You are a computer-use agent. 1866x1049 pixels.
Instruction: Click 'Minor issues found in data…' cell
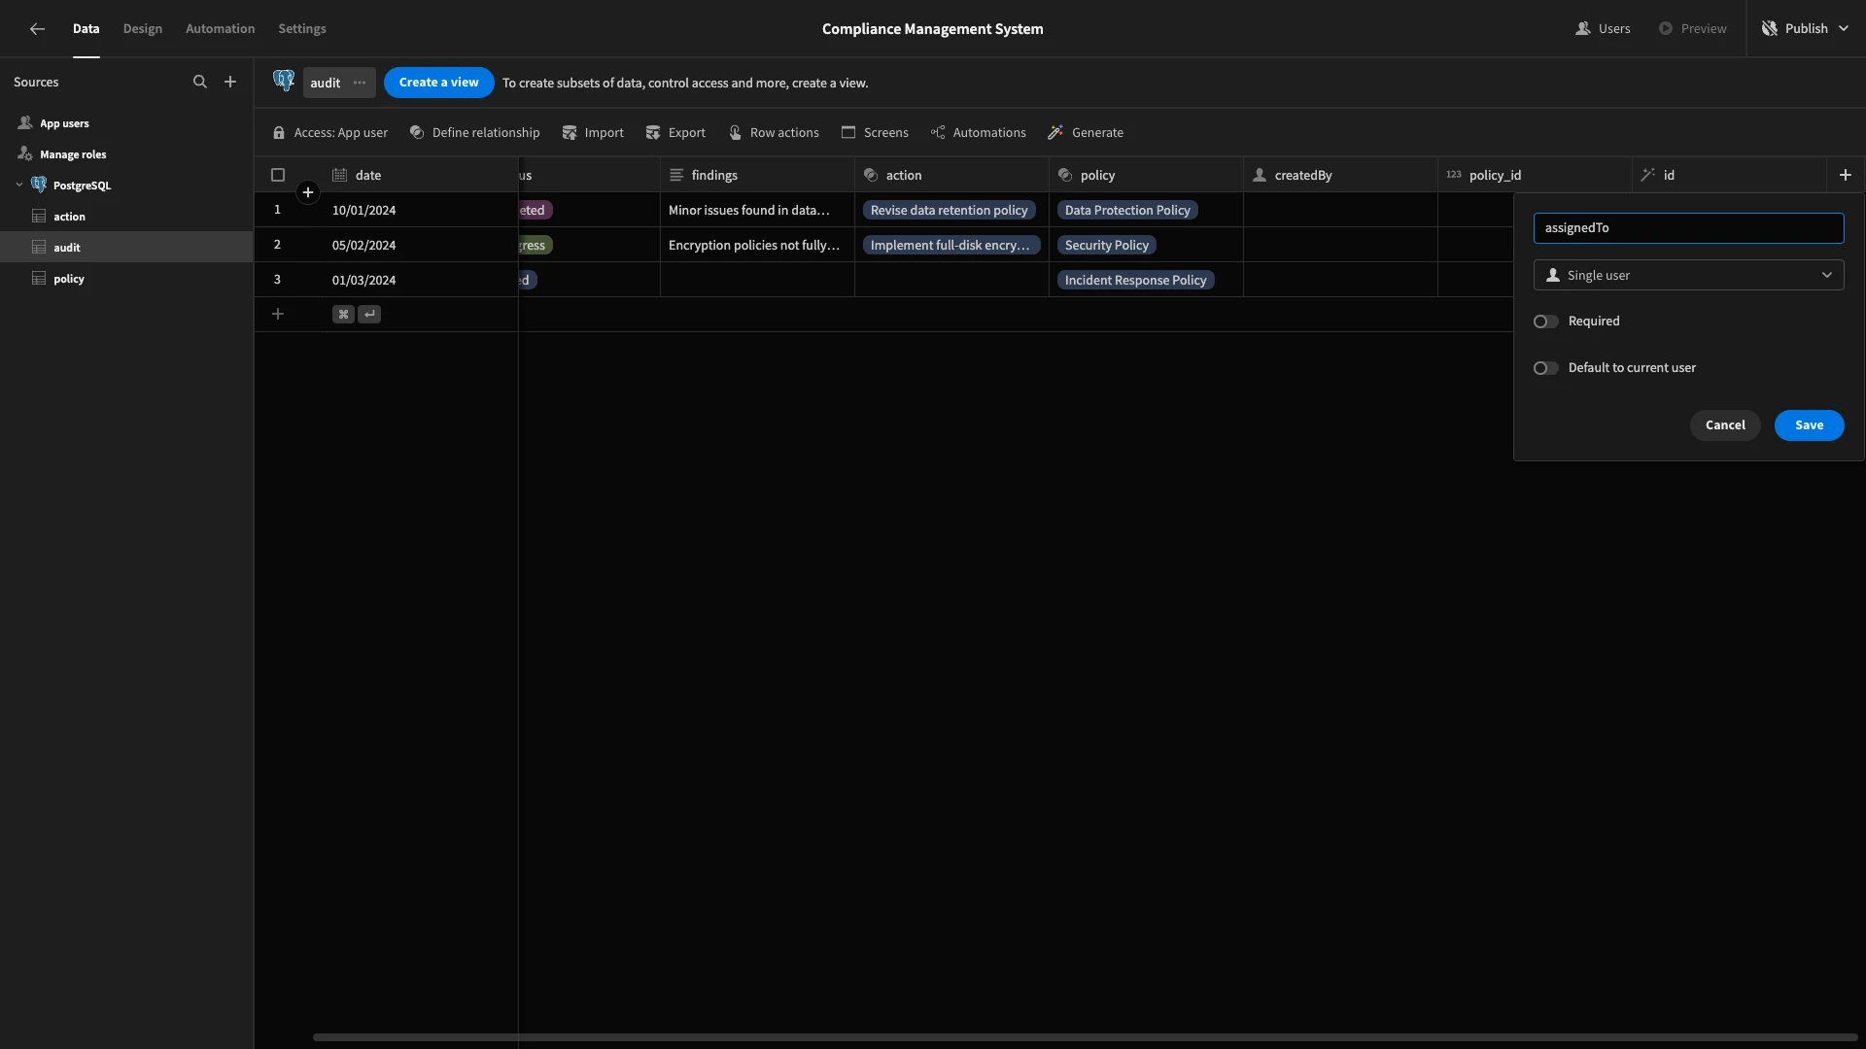click(x=757, y=210)
